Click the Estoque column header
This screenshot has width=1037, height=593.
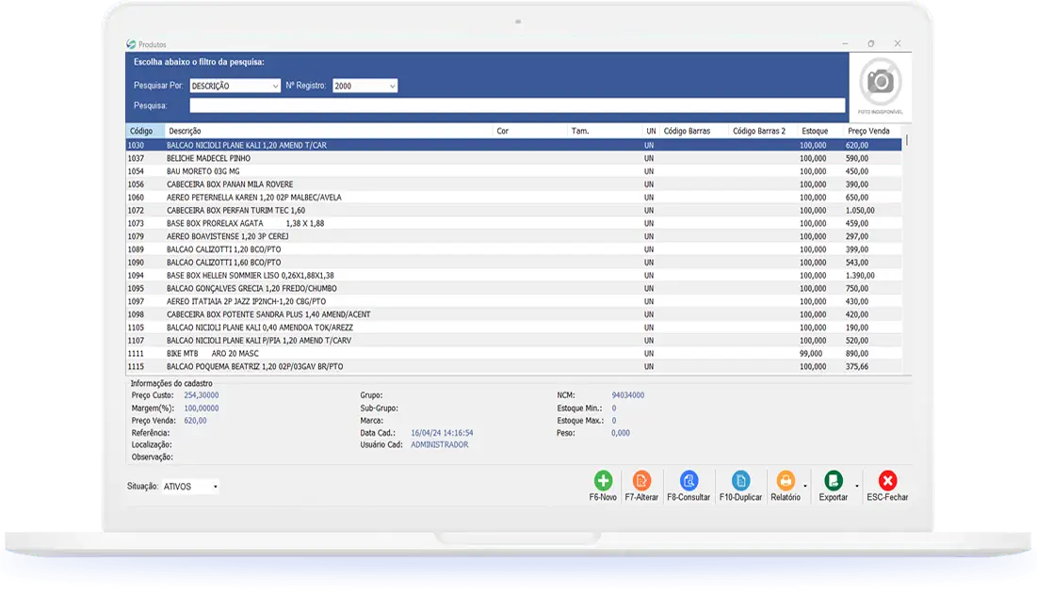(x=815, y=131)
